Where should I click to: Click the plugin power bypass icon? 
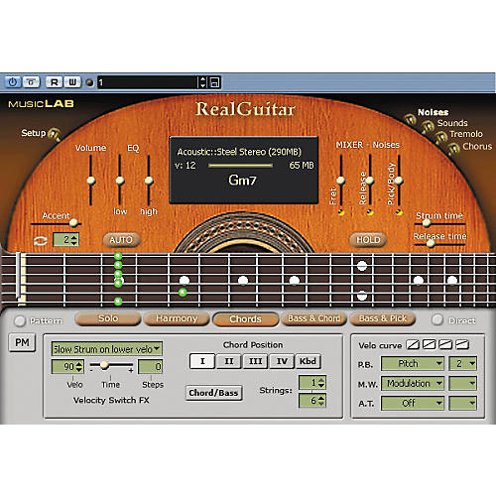(13, 82)
